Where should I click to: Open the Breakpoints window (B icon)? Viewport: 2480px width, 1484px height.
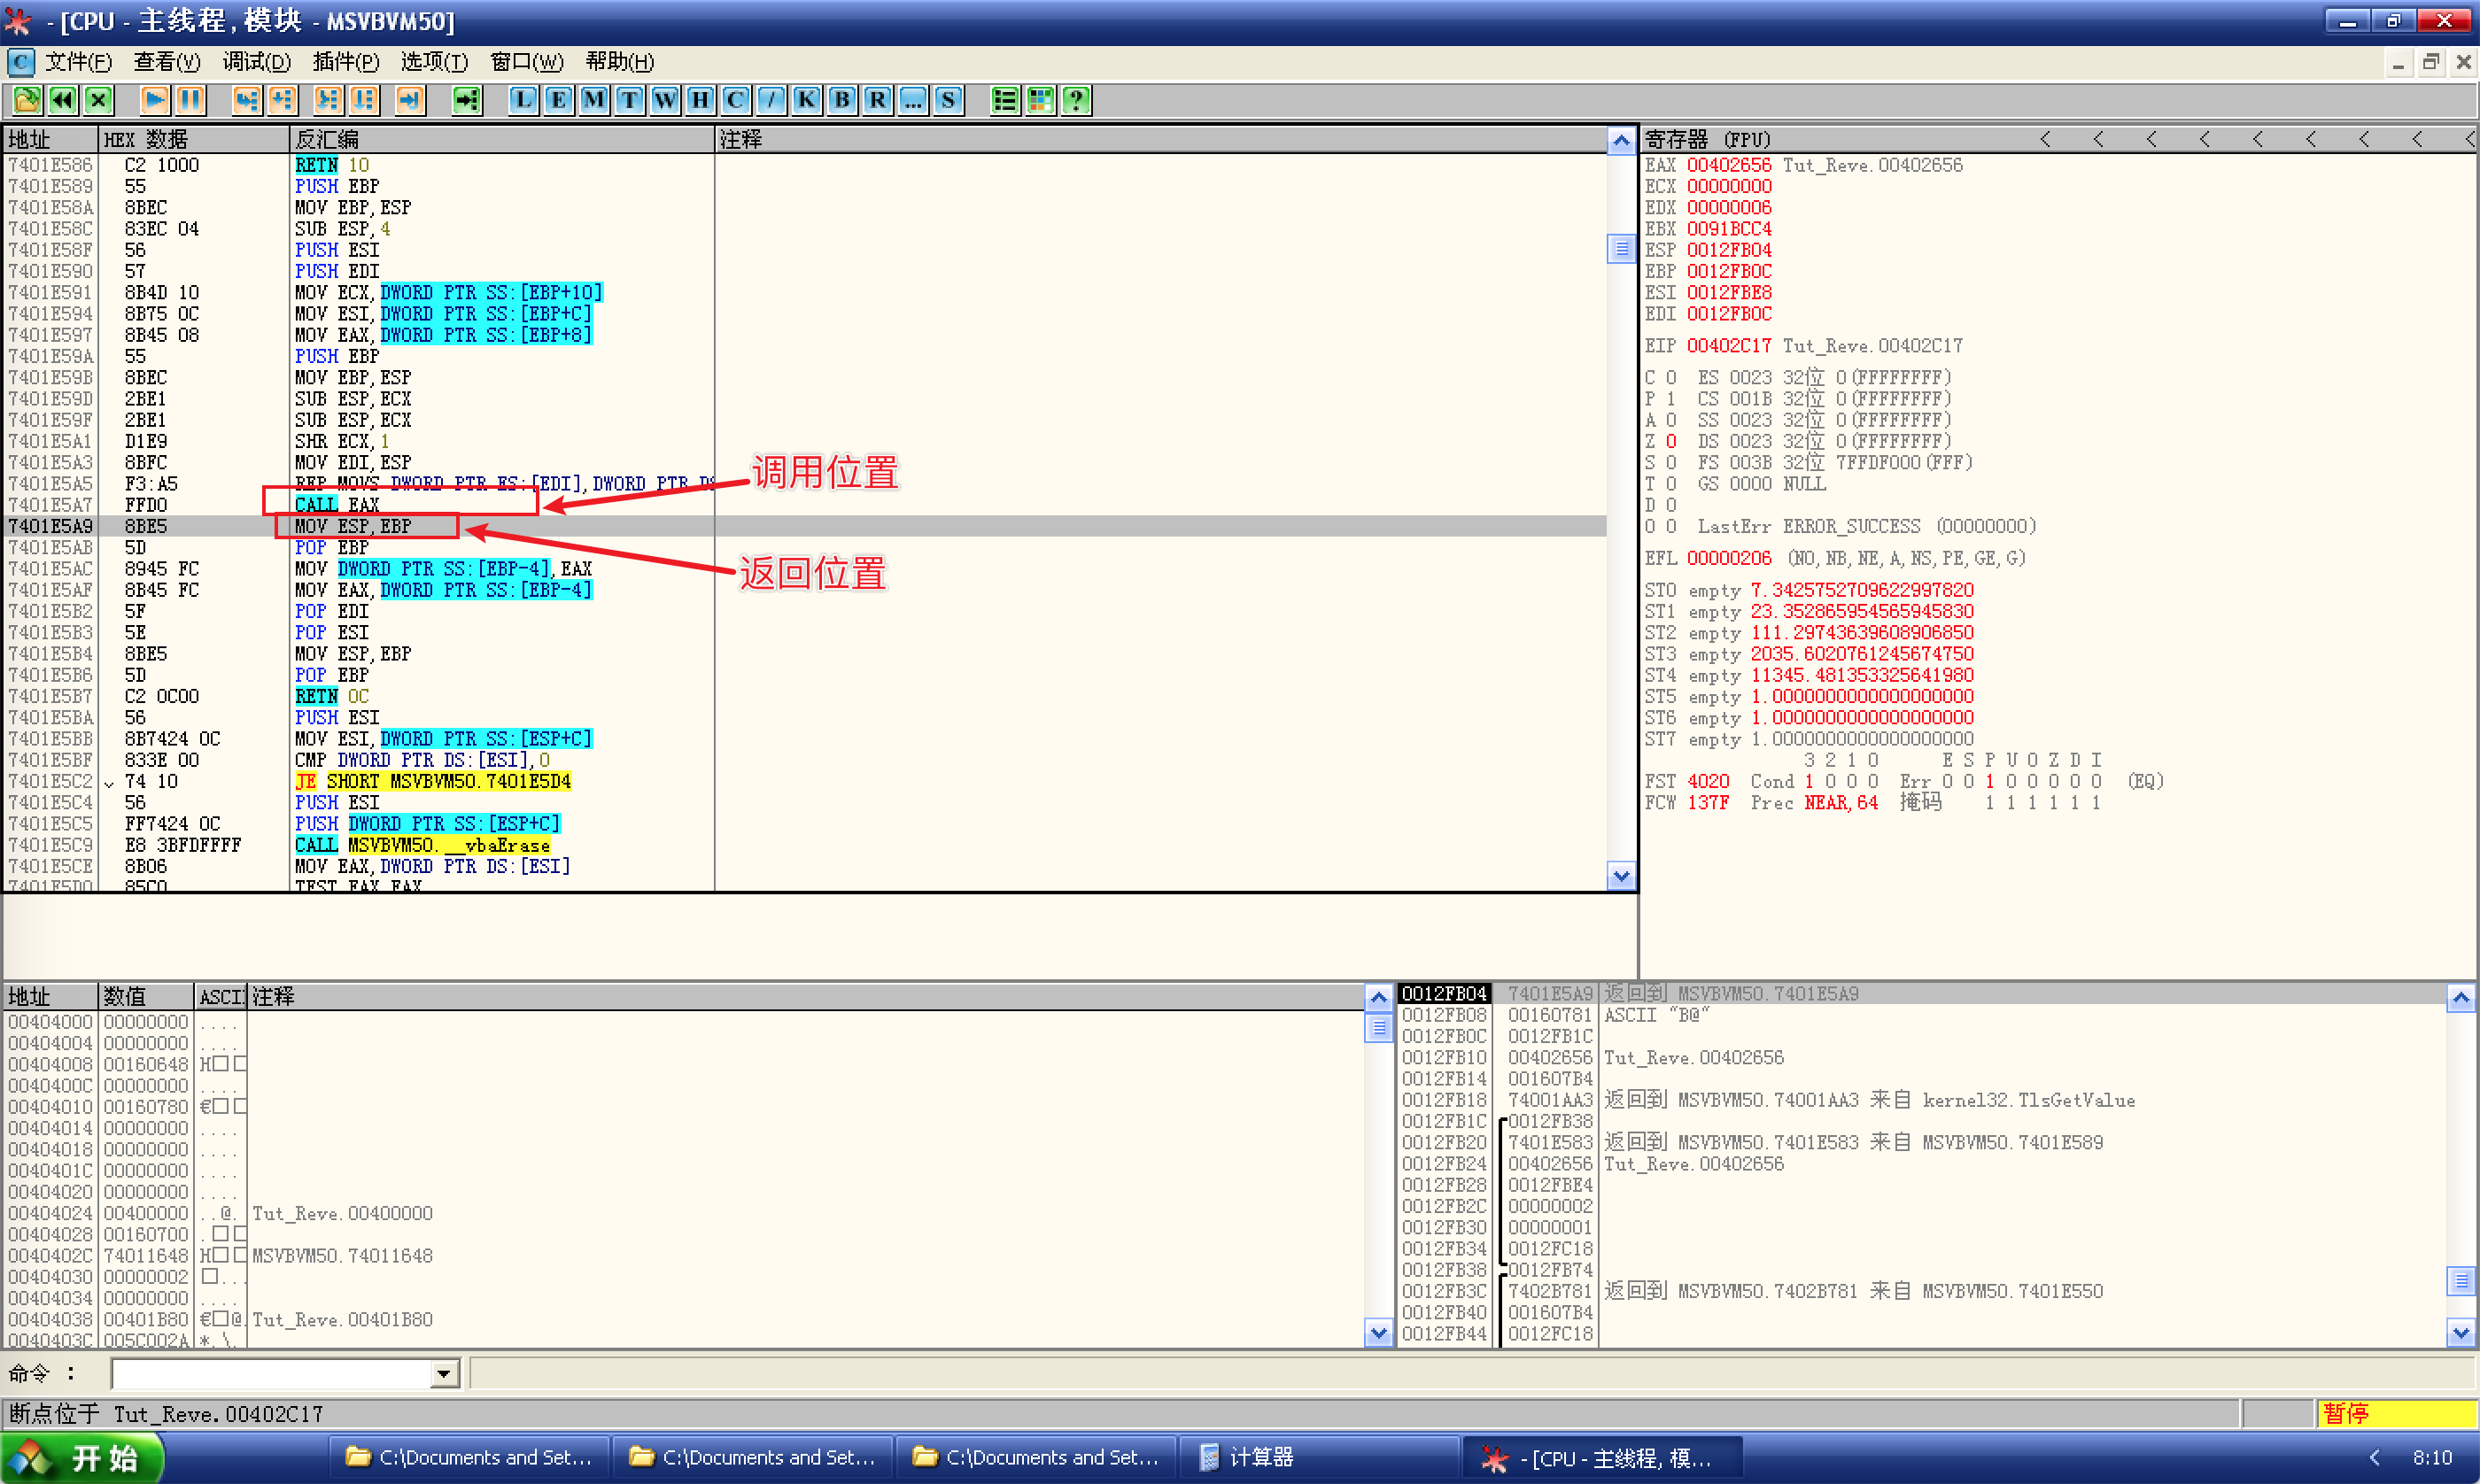tap(842, 100)
